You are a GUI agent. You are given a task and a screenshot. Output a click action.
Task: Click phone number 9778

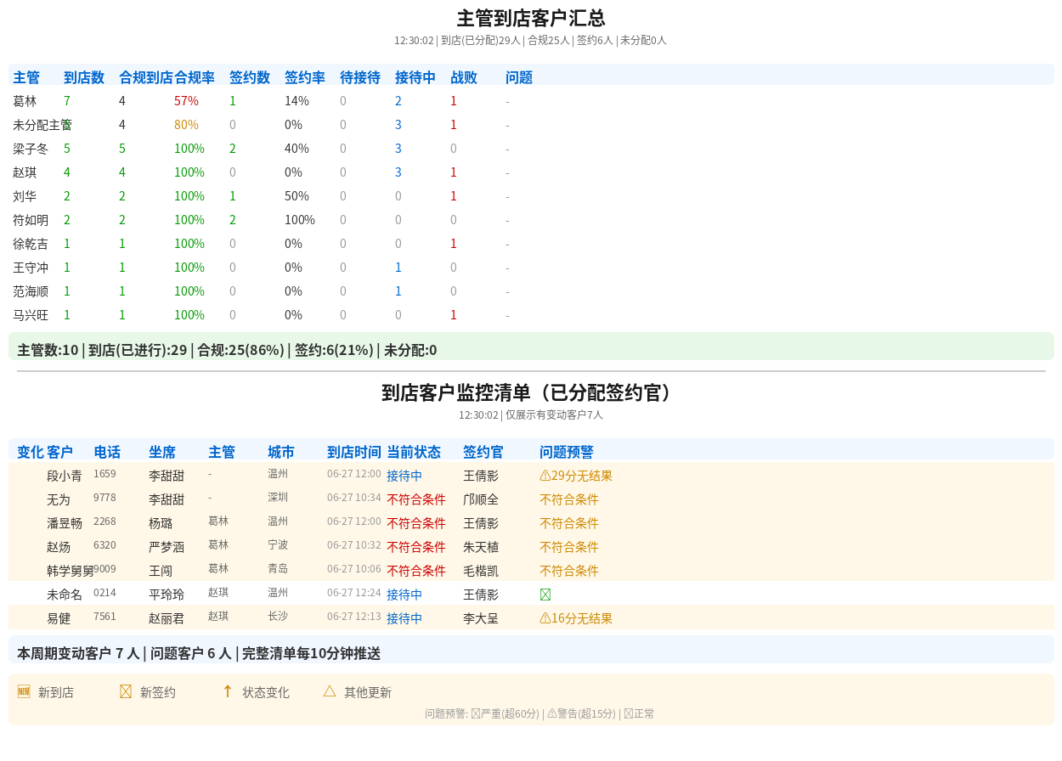tap(105, 498)
